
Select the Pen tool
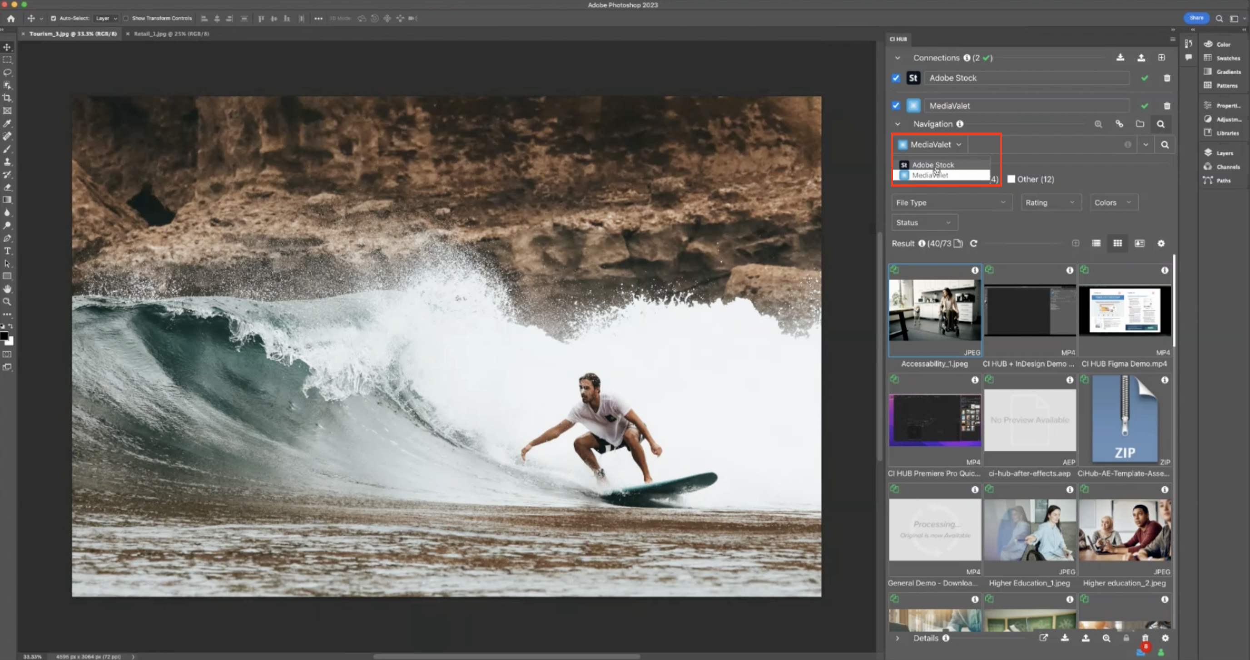click(7, 238)
